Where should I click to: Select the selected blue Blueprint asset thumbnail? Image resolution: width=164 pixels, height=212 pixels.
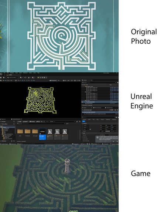(x=42, y=134)
